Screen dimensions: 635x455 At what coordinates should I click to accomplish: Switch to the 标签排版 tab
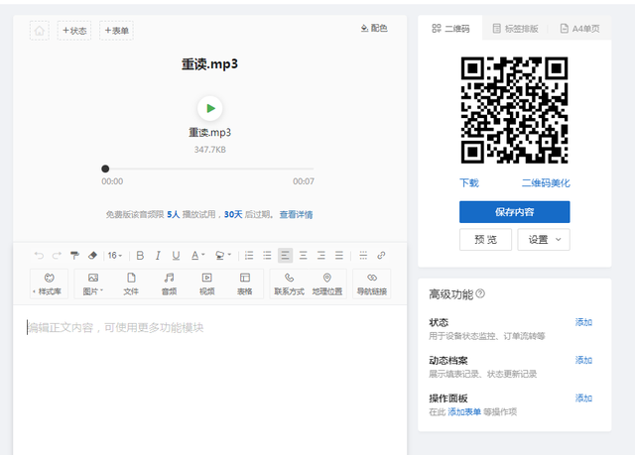click(516, 29)
